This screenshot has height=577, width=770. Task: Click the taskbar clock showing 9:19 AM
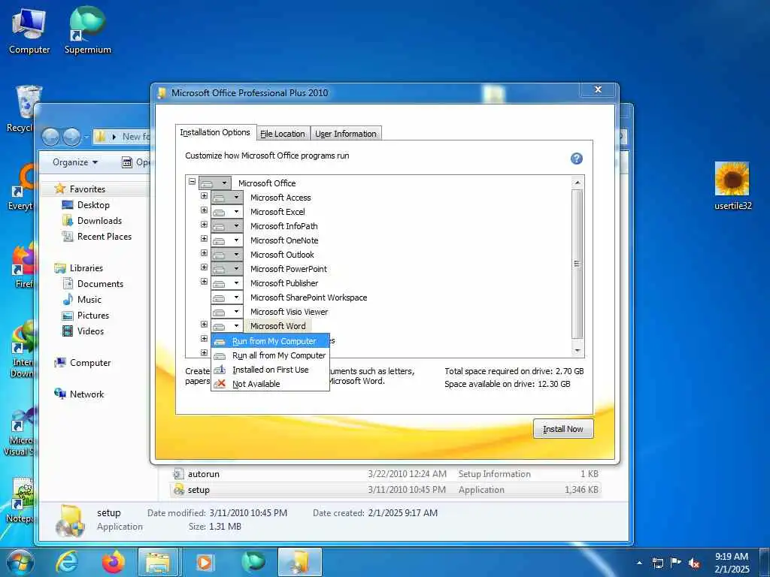[732, 563]
